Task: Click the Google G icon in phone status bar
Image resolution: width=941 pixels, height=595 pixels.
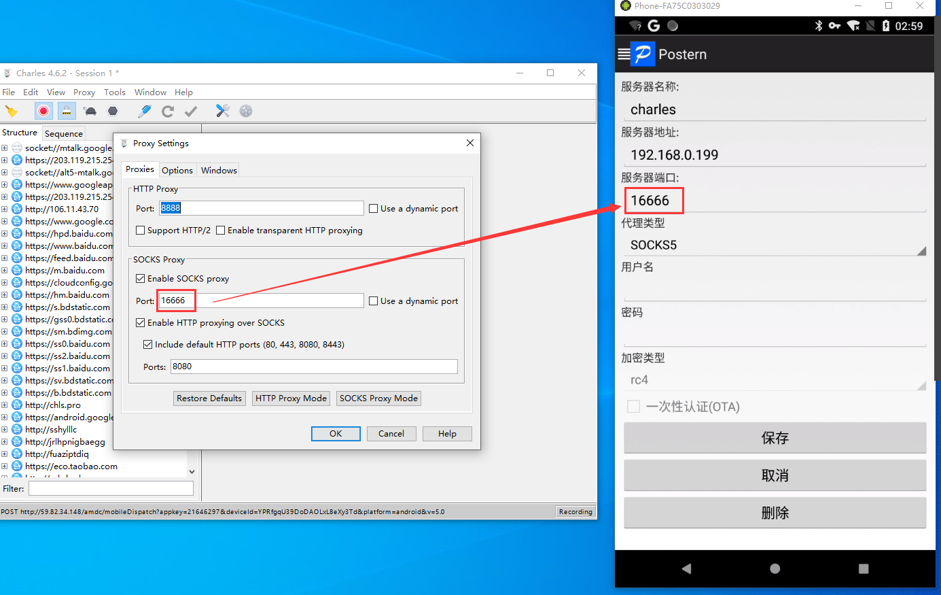Action: click(654, 26)
